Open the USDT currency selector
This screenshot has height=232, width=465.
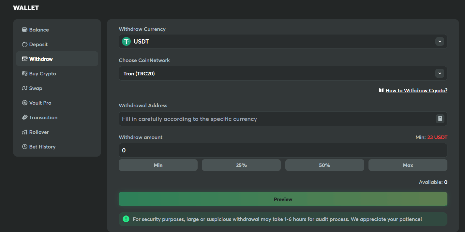click(x=283, y=42)
